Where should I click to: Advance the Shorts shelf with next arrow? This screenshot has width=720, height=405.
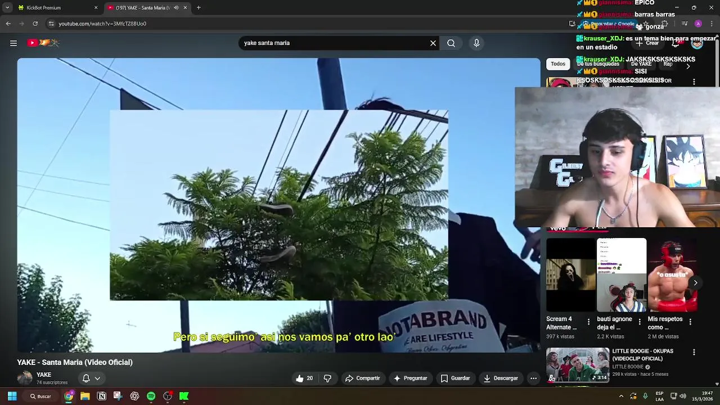696,283
